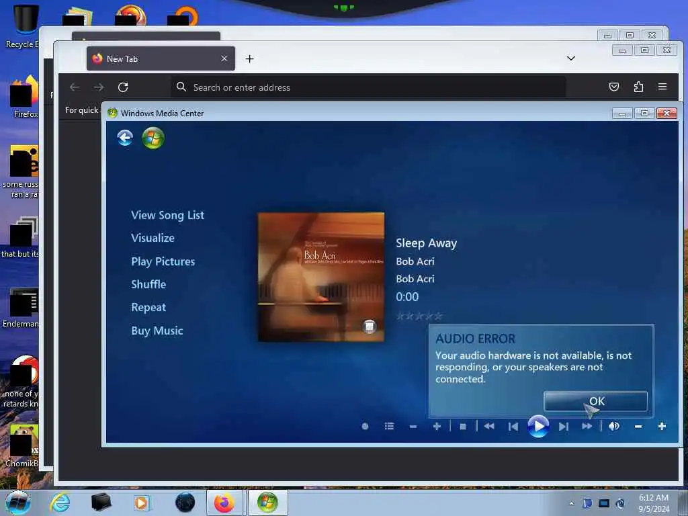The width and height of the screenshot is (688, 516).
Task: Dismiss the audio error with OK
Action: pos(595,401)
